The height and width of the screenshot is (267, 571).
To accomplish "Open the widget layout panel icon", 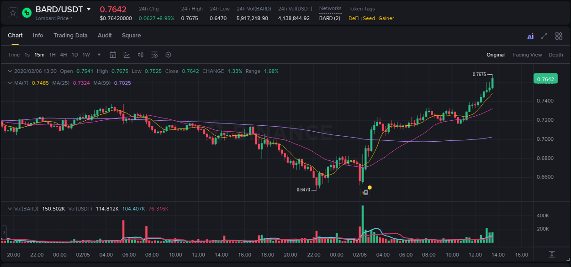I will point(559,36).
